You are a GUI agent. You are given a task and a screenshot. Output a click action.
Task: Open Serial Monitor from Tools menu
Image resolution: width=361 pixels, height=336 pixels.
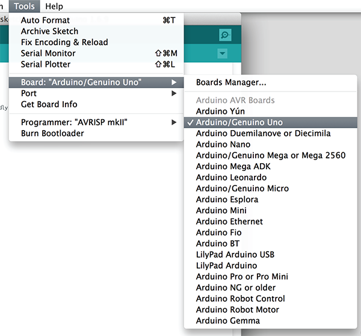point(96,54)
